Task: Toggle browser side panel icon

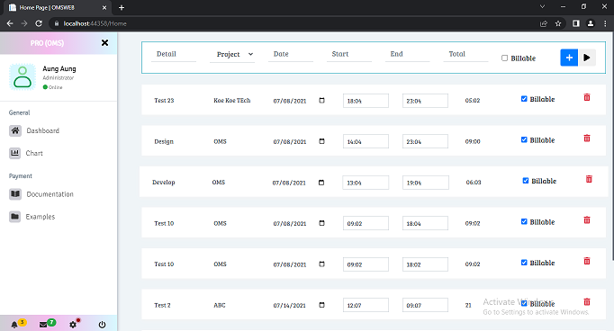Action: click(x=575, y=23)
